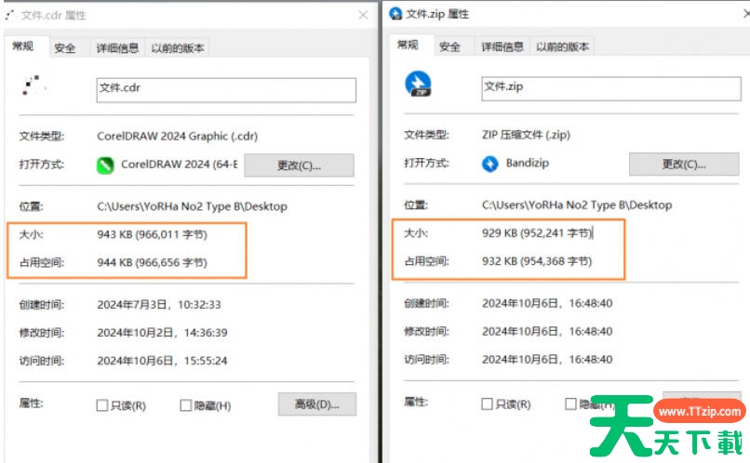The width and height of the screenshot is (750, 463).
Task: Select 常规 tab in 文件.zip properties
Action: tap(408, 45)
